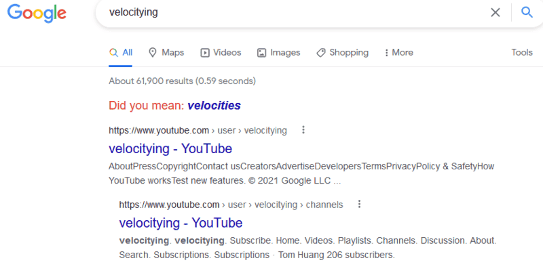The image size is (543, 271).
Task: Click the youtube.com › user › velocitying URL
Action: pyautogui.click(x=198, y=130)
